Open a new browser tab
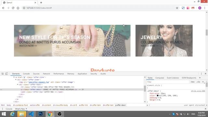208x117 pixels. coord(41,3)
